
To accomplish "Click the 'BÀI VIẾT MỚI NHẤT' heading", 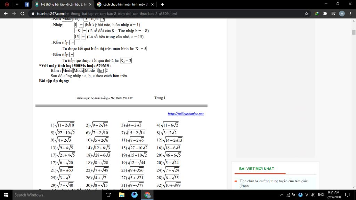I will (x=257, y=169).
